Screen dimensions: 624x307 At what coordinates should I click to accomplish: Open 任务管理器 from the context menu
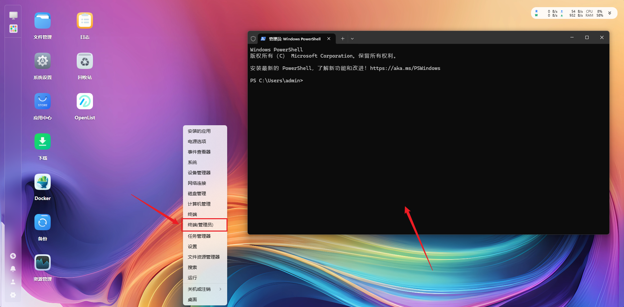(205, 236)
